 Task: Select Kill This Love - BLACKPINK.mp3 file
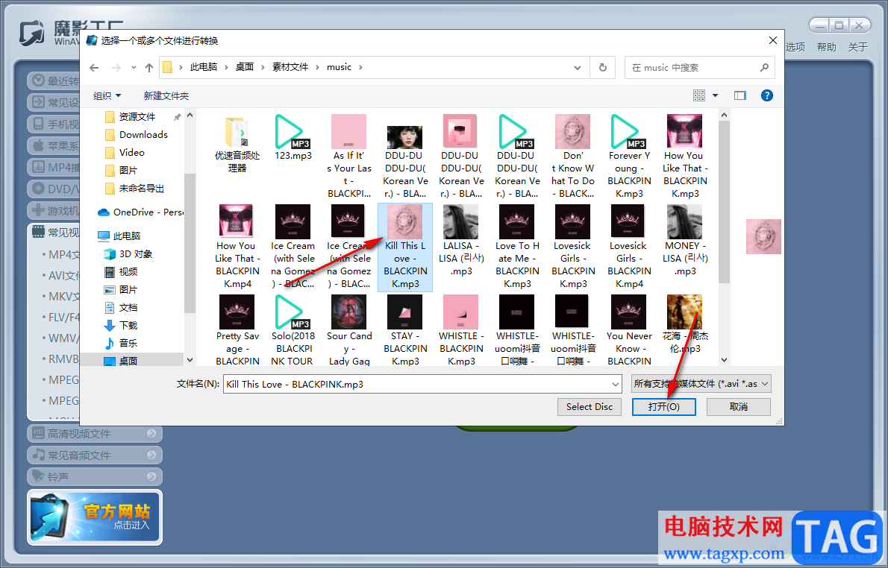(x=405, y=247)
